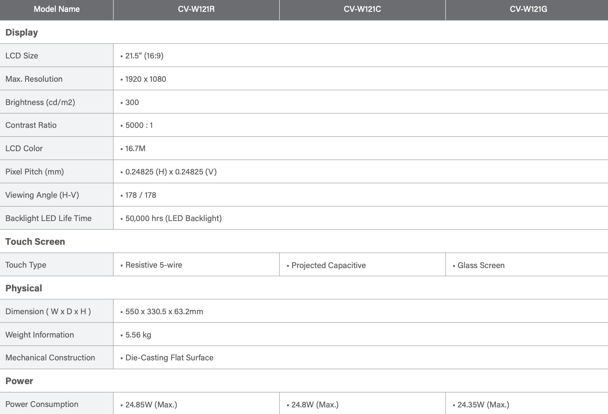Click the Power Consumption label
The height and width of the screenshot is (414, 608).
click(x=42, y=404)
